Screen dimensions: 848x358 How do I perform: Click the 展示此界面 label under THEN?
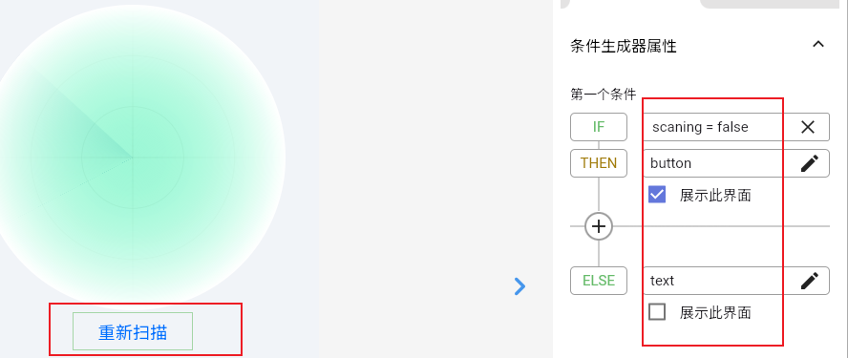click(715, 195)
